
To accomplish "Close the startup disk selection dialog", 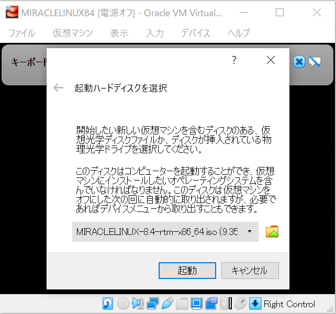I will click(271, 60).
